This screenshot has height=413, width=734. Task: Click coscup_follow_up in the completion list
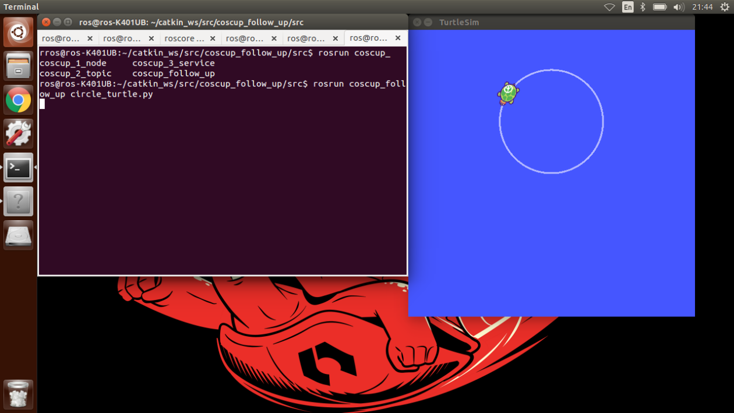174,73
